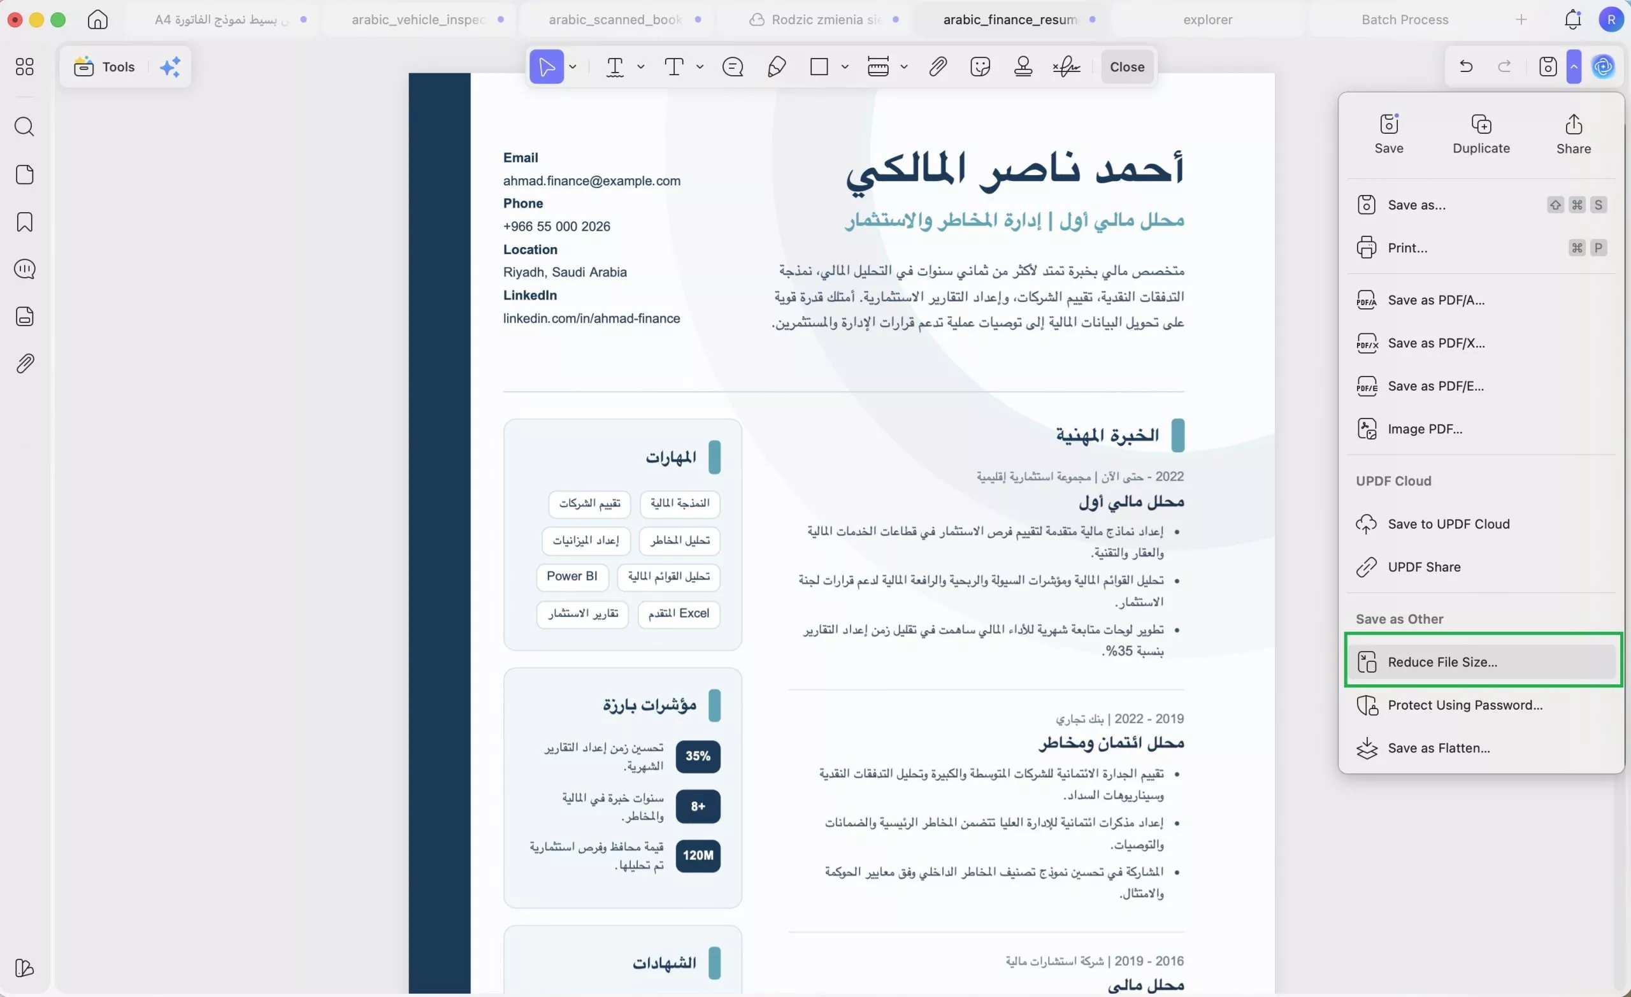Select Protect Using Password... option

pos(1481,705)
